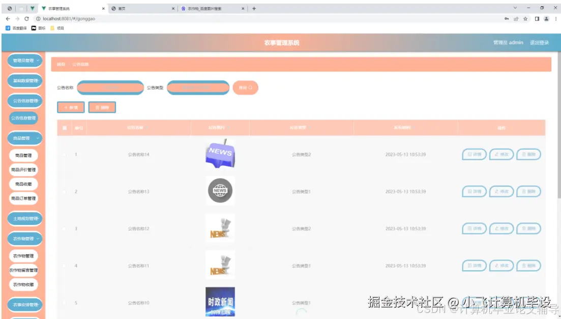Viewport: 561px width, 319px height.
Task: Go back using browser back arrow
Action: 8,19
